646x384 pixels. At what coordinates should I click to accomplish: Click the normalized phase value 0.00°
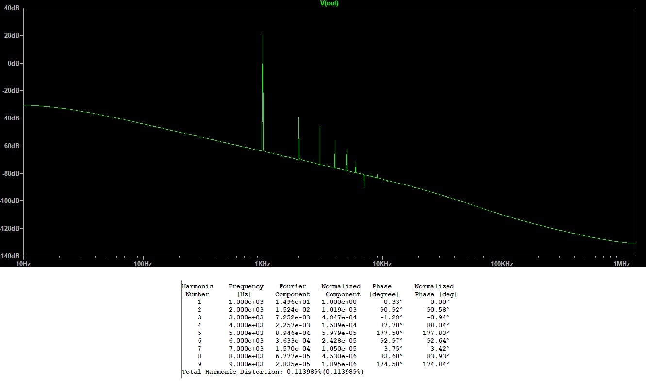pyautogui.click(x=440, y=302)
